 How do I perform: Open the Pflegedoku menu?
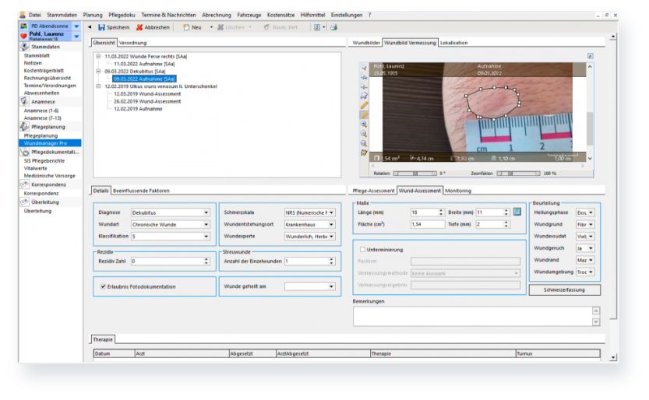tap(124, 15)
